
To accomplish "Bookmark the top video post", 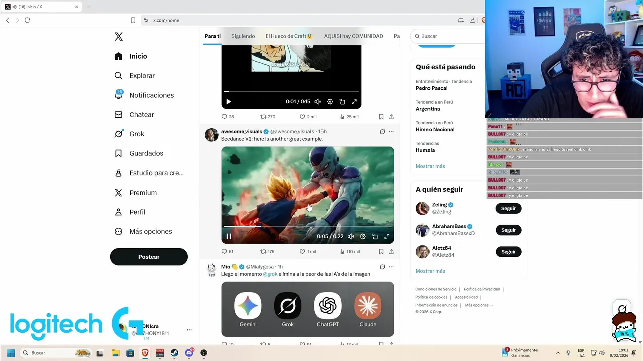I will [381, 117].
